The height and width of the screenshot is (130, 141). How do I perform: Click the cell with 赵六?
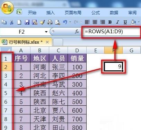(59, 93)
